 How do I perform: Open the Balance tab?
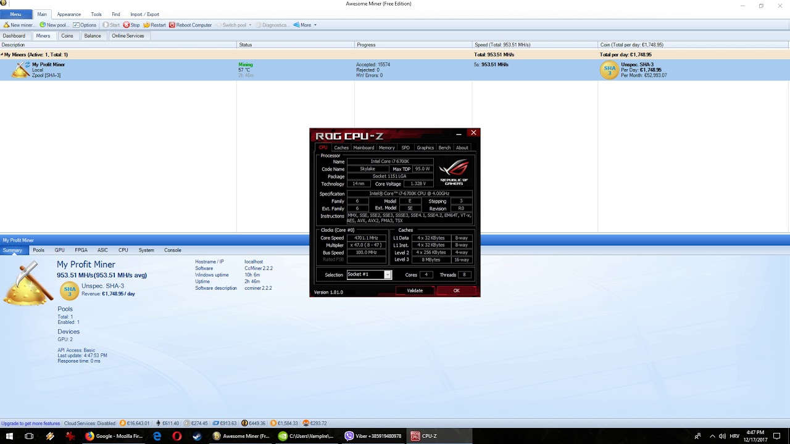[x=93, y=36]
